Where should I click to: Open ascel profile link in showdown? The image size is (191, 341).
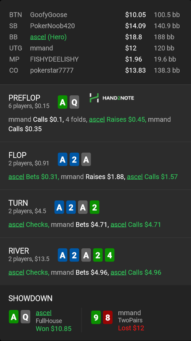click(x=44, y=313)
